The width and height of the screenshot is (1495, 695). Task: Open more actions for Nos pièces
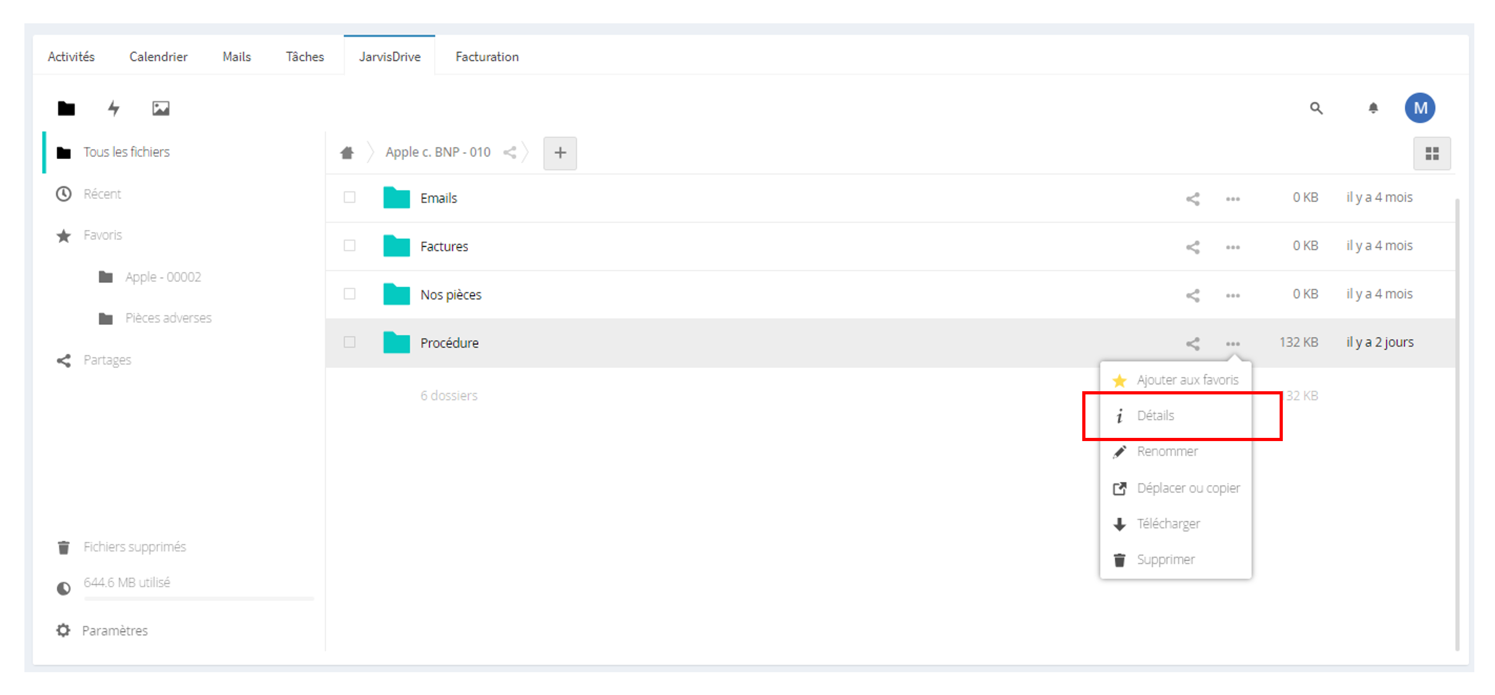click(1233, 295)
